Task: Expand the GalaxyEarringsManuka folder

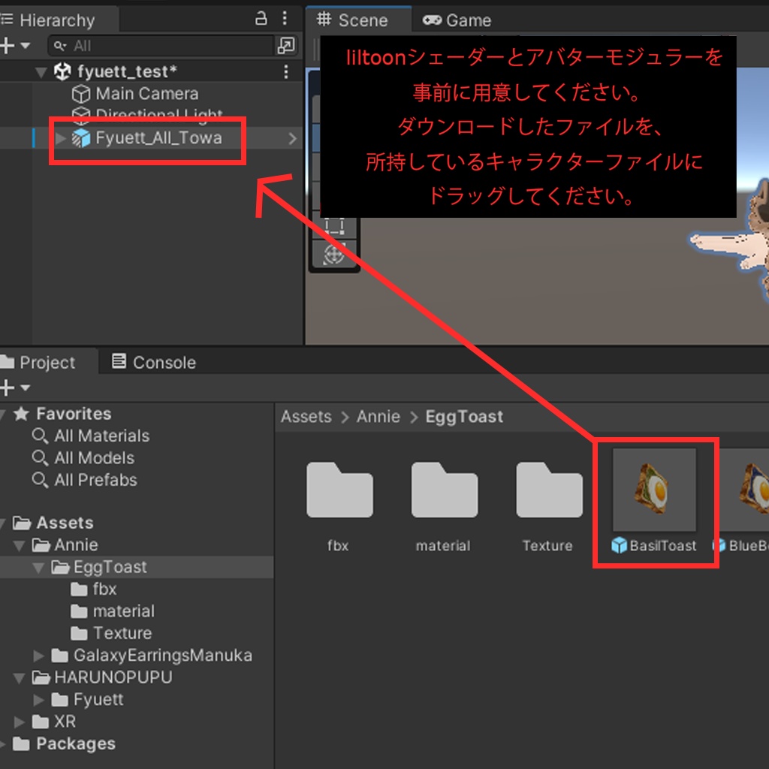Action: (x=39, y=655)
